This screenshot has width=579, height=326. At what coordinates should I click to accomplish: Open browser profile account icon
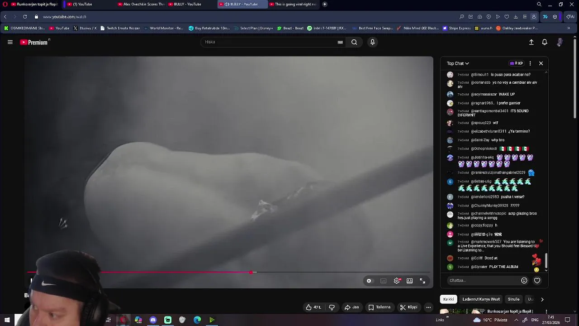(x=534, y=17)
